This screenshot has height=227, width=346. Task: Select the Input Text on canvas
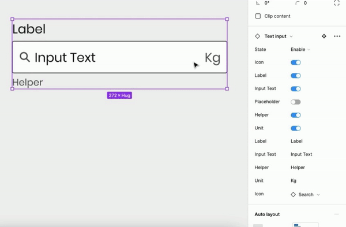(x=65, y=58)
